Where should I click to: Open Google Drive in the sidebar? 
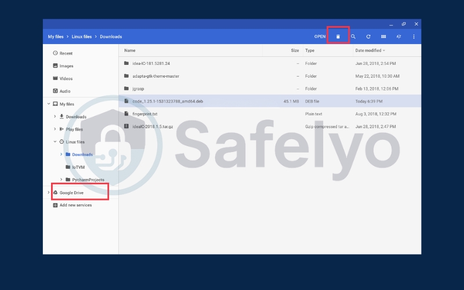coord(71,193)
